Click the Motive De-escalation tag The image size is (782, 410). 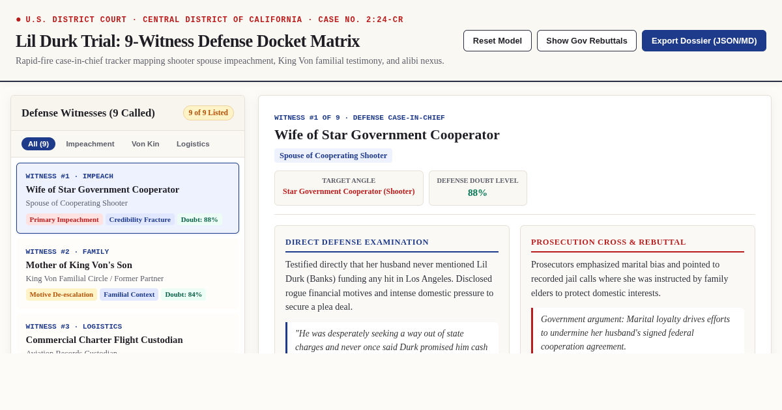click(x=61, y=294)
